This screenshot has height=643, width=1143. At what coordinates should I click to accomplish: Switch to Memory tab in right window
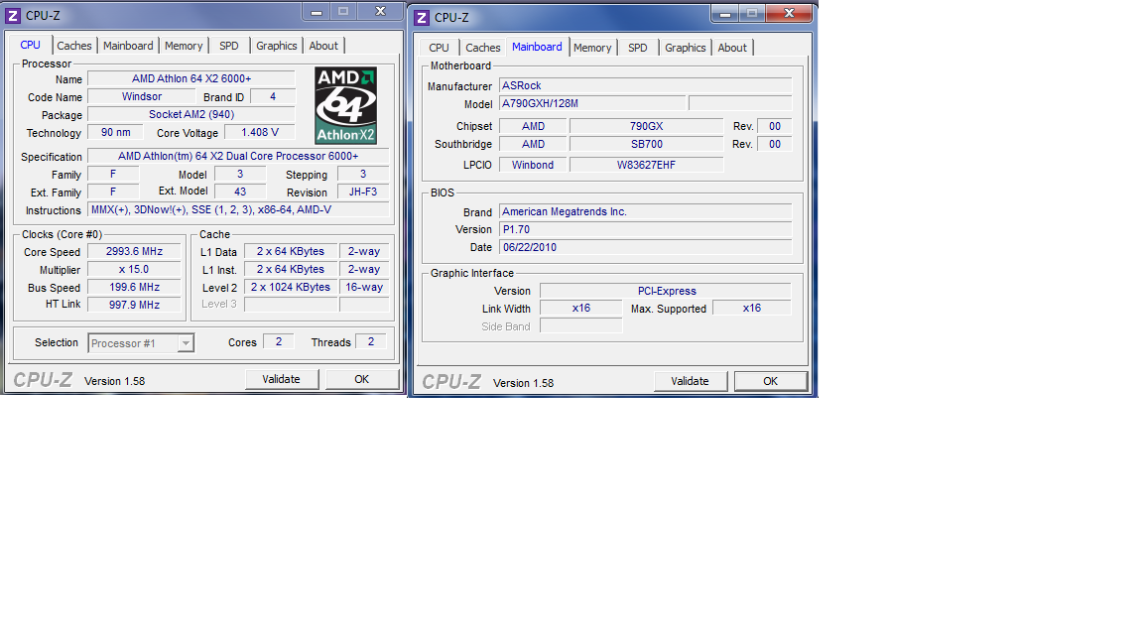592,48
